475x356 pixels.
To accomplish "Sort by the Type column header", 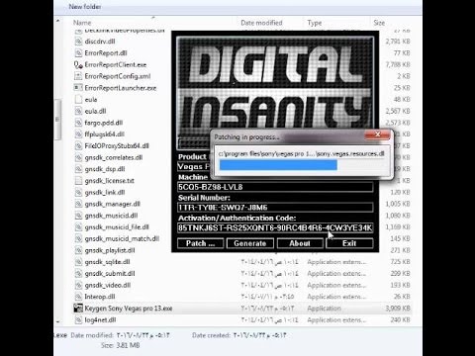I will click(315, 23).
